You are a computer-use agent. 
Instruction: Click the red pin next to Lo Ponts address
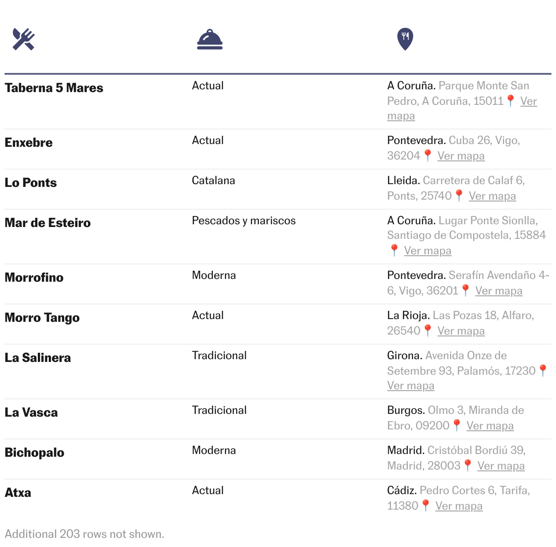[x=459, y=196]
